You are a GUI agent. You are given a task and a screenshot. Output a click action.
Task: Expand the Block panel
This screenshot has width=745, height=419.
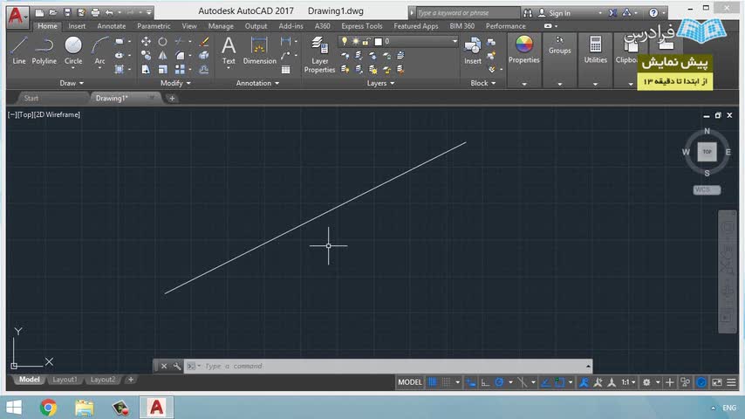(483, 83)
